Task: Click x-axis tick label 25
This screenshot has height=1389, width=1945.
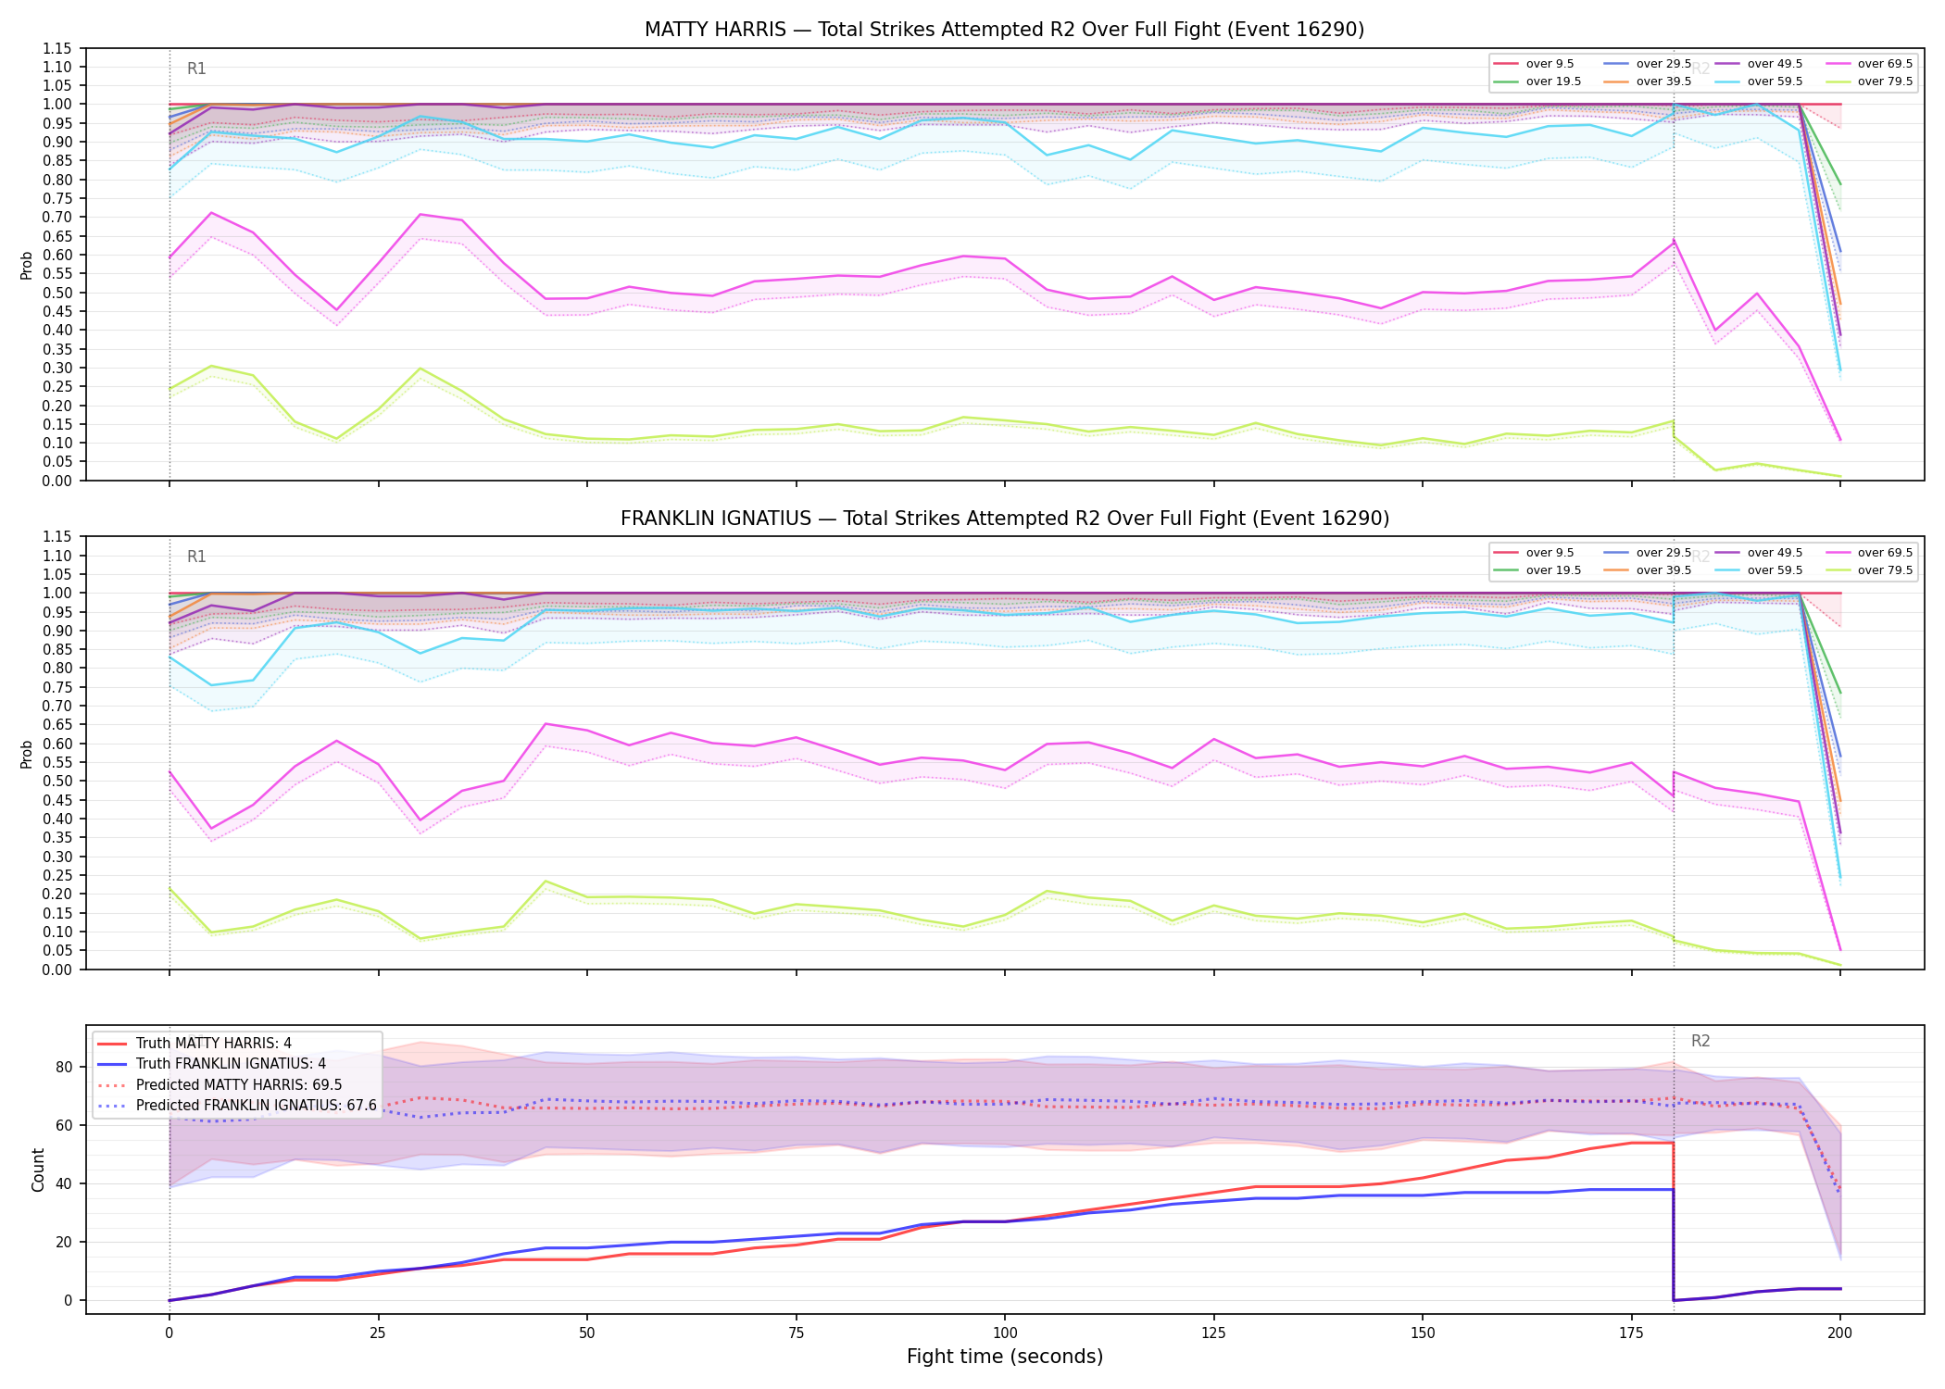Action: coord(378,1333)
